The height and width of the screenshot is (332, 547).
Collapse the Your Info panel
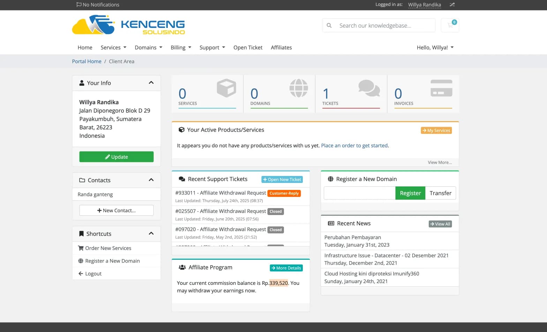click(151, 83)
